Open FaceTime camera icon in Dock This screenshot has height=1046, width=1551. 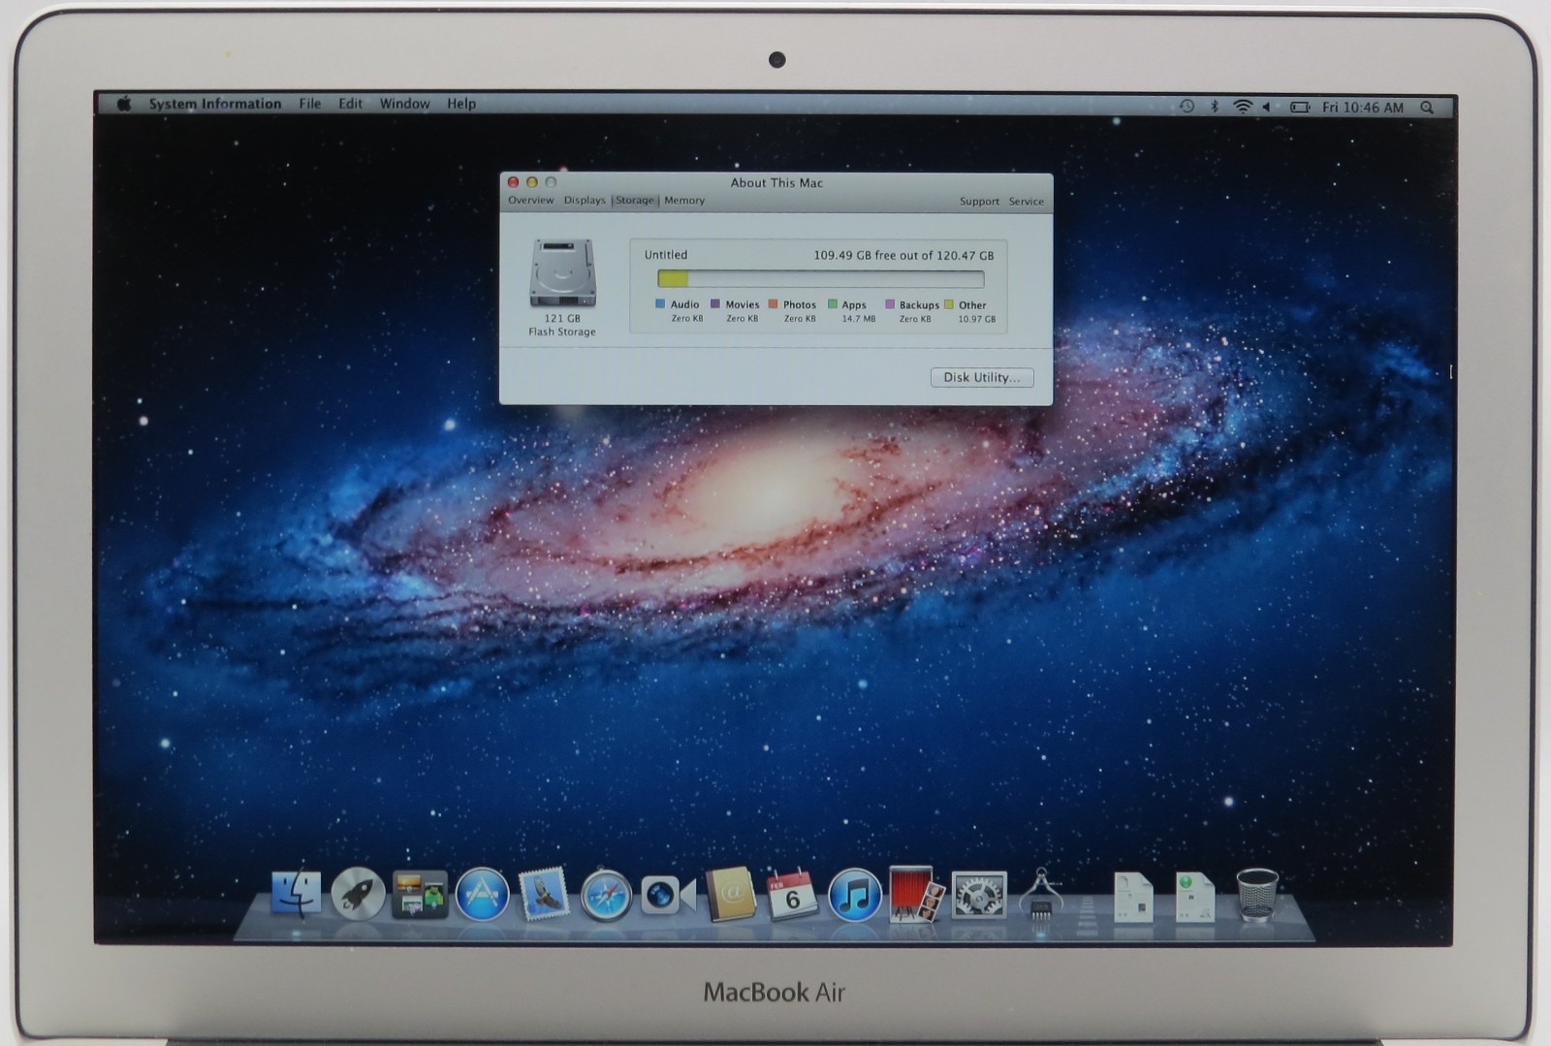click(668, 895)
